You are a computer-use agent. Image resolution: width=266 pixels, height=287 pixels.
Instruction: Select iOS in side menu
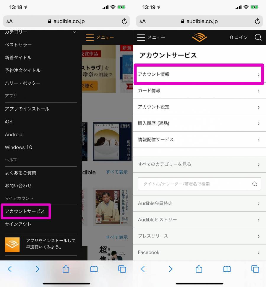pyautogui.click(x=9, y=122)
